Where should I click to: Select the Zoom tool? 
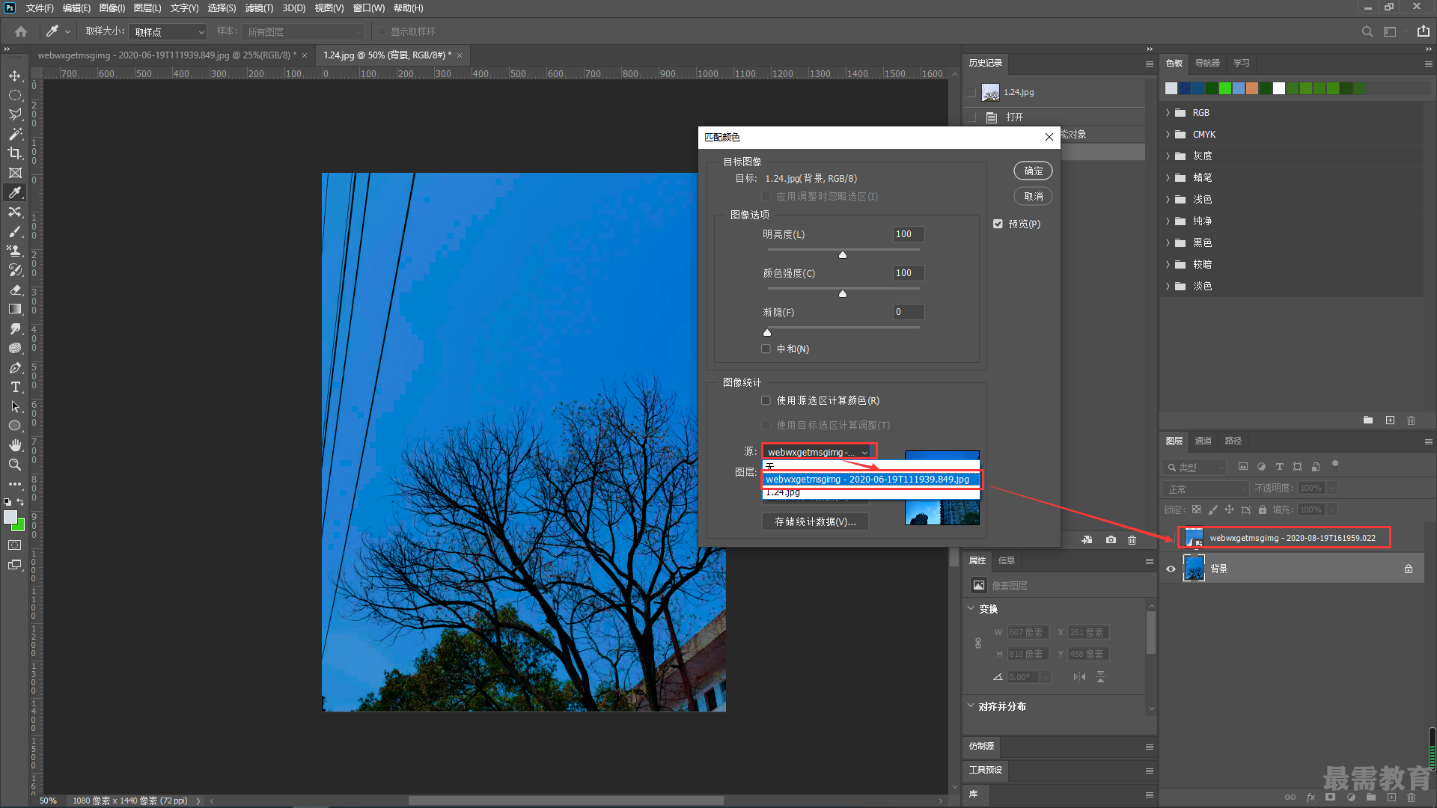pyautogui.click(x=15, y=465)
